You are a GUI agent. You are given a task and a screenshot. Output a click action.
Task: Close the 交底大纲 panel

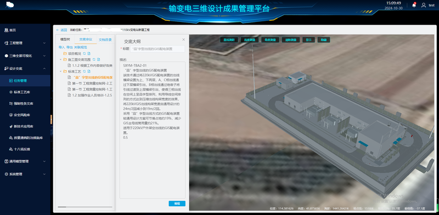[x=183, y=39]
